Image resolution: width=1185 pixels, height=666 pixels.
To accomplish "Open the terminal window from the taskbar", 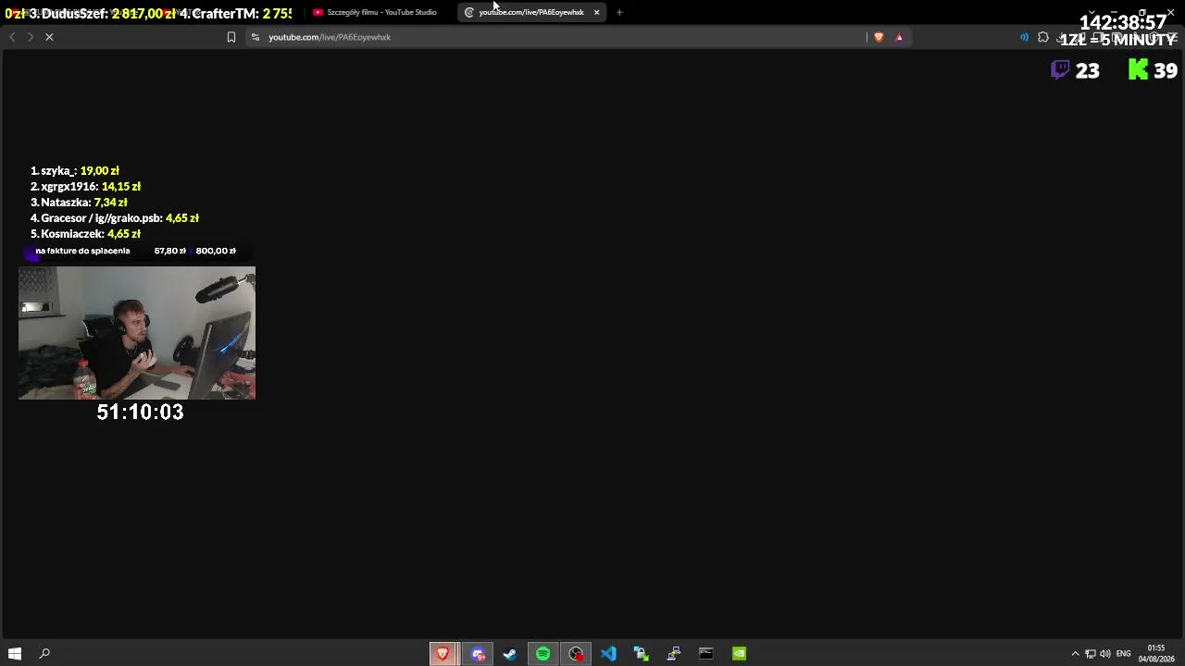I will pyautogui.click(x=706, y=654).
